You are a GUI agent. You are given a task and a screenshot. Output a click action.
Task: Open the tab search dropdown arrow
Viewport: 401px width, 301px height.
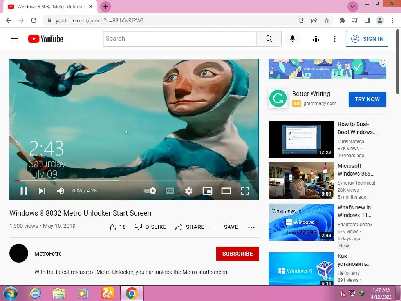click(353, 7)
